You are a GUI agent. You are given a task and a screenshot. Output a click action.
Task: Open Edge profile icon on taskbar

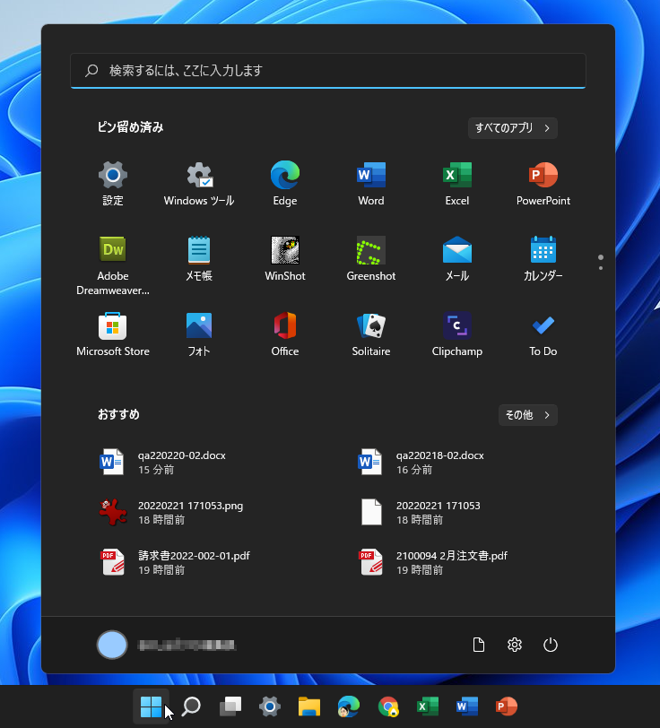349,706
